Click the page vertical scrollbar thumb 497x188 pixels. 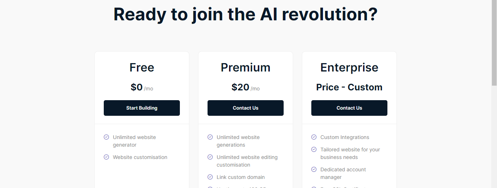tap(494, 43)
